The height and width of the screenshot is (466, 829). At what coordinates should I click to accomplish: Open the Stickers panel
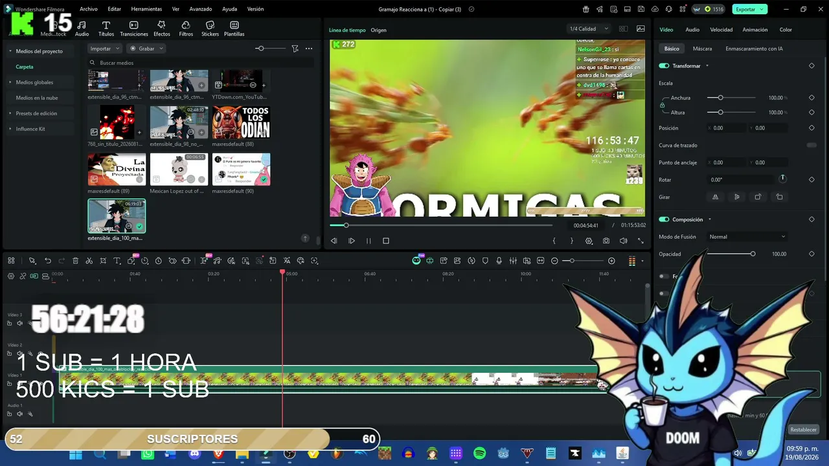[x=210, y=28]
